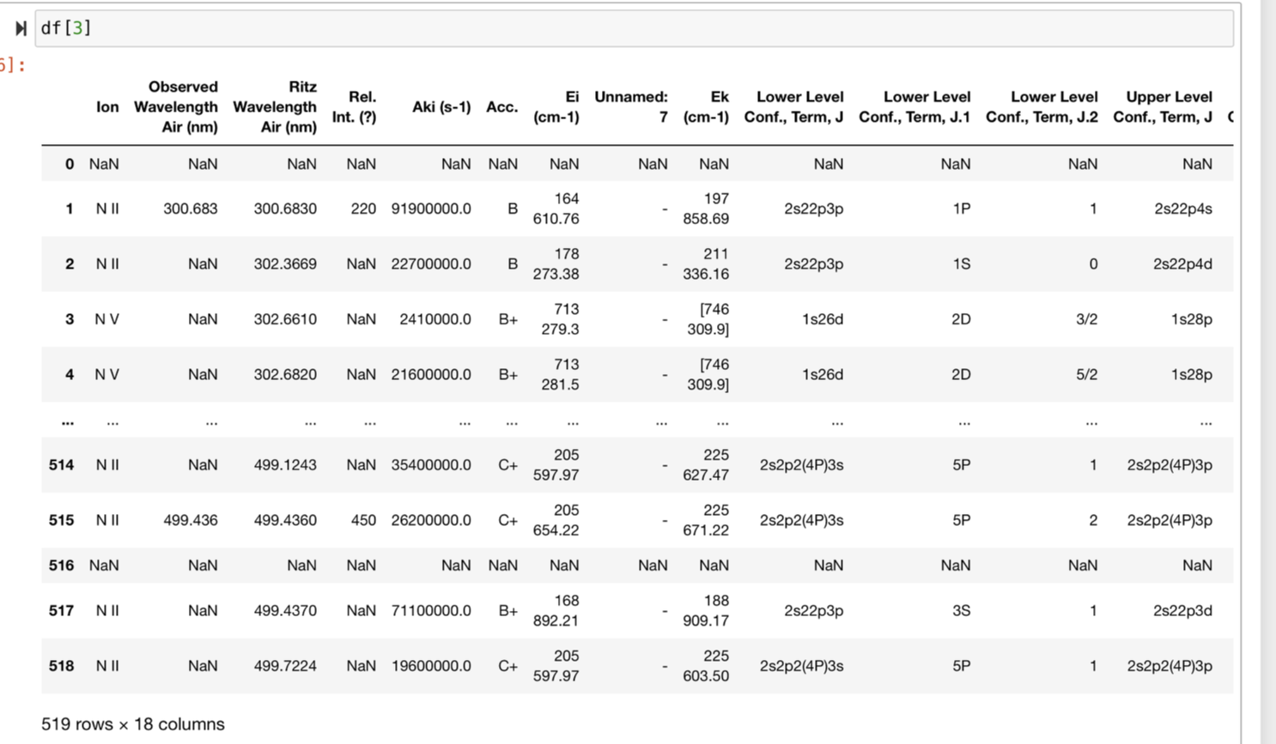Viewport: 1276px width, 744px height.
Task: Click the 519 rows × 18 columns summary
Action: click(133, 724)
